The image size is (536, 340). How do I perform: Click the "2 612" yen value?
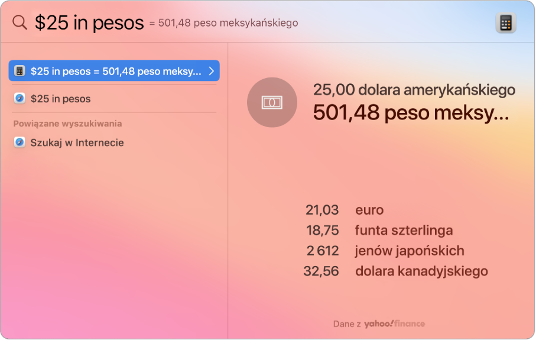coord(322,251)
